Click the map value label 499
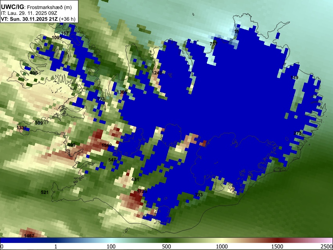The width and height of the screenshot is (333, 250). (71, 145)
